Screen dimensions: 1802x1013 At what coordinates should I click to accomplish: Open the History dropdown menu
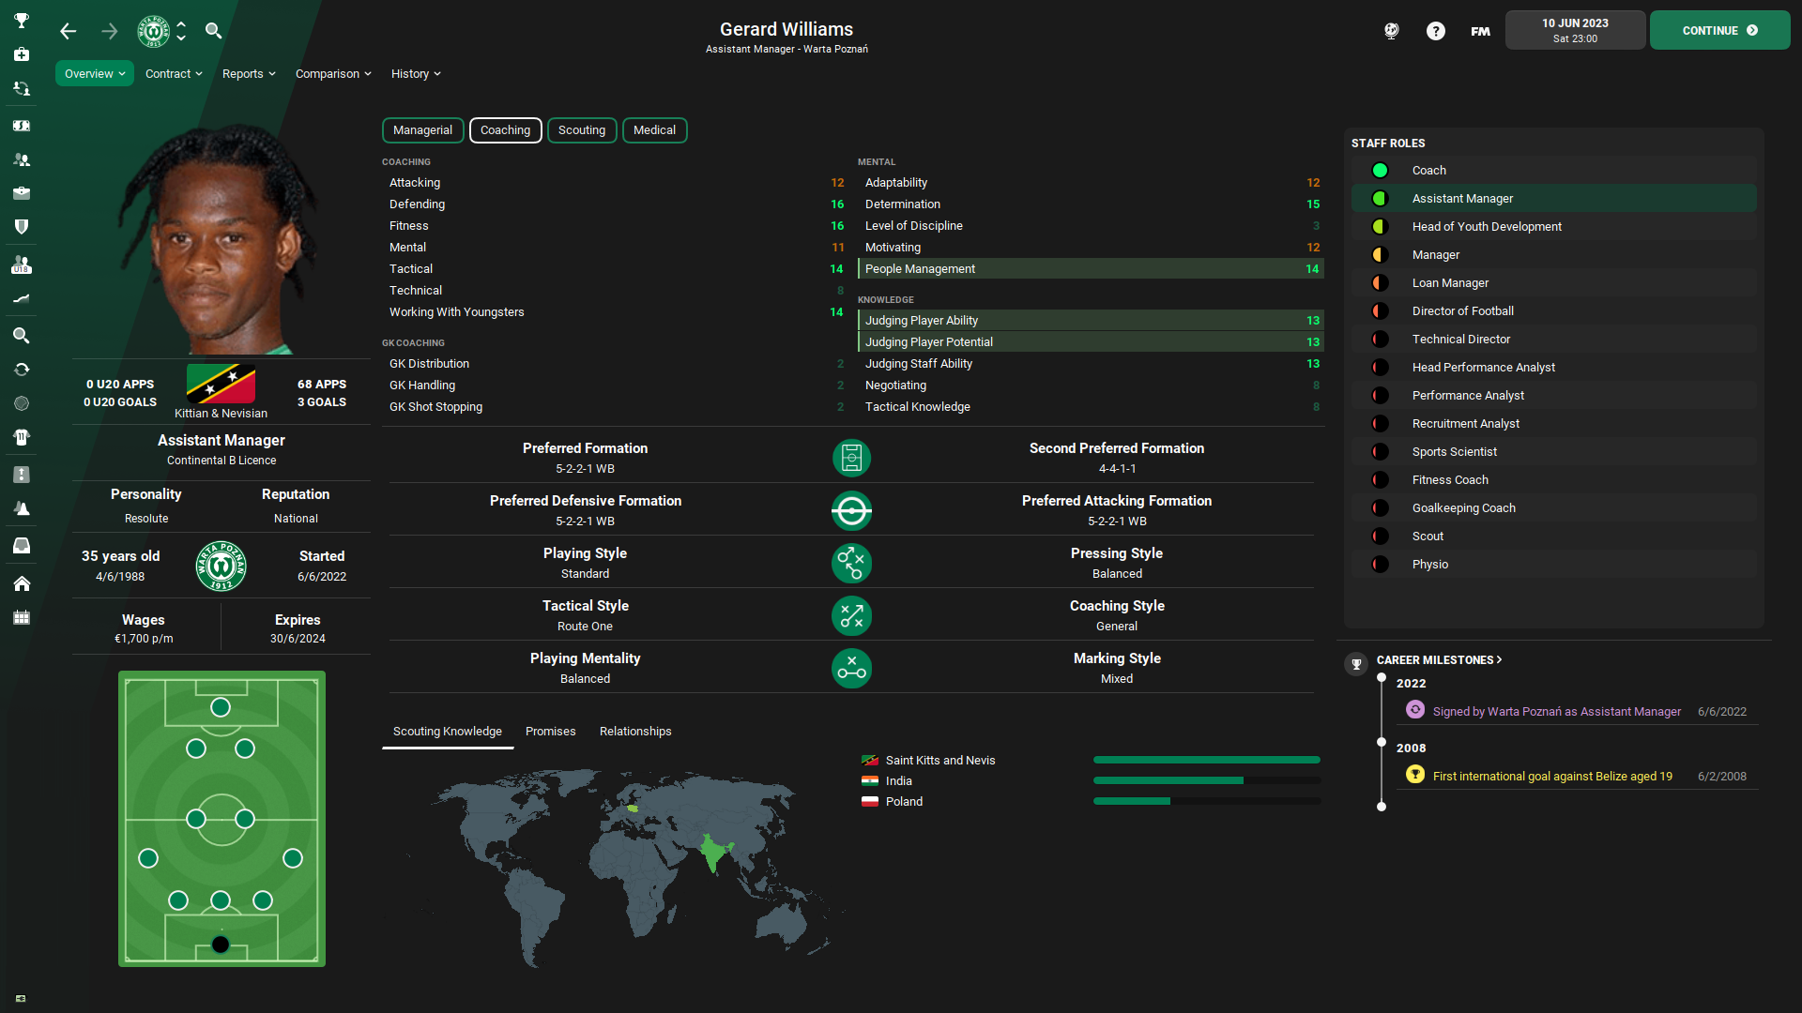[x=416, y=73]
